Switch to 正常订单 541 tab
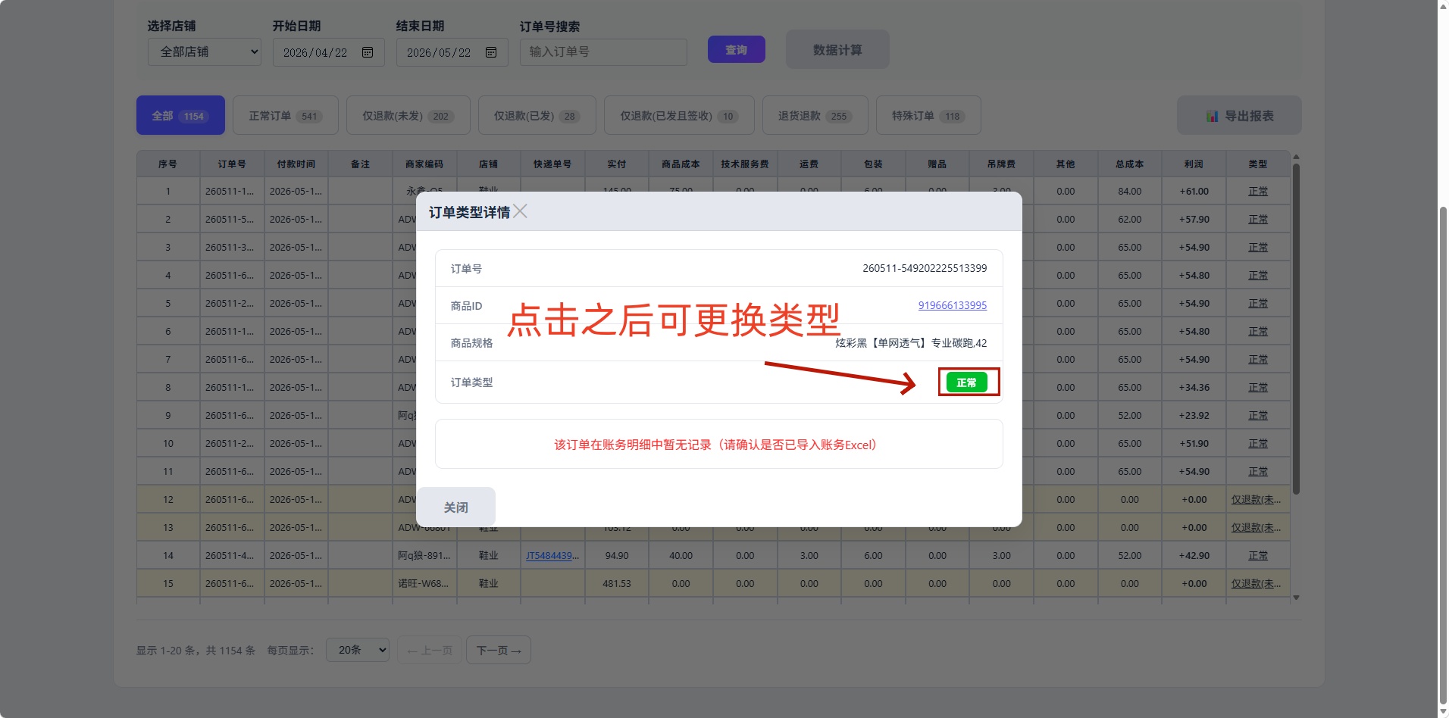Image resolution: width=1449 pixels, height=718 pixels. (x=286, y=115)
